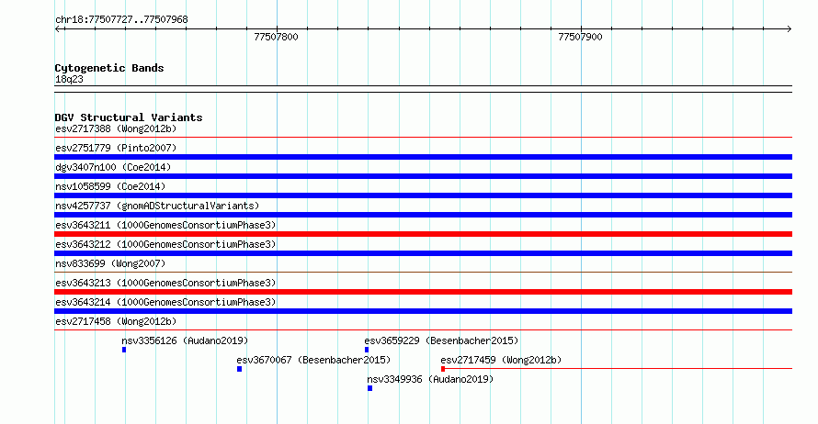Select the esv2751779 (Pinto2007) blue bar
This screenshot has height=424, width=818.
(x=423, y=157)
